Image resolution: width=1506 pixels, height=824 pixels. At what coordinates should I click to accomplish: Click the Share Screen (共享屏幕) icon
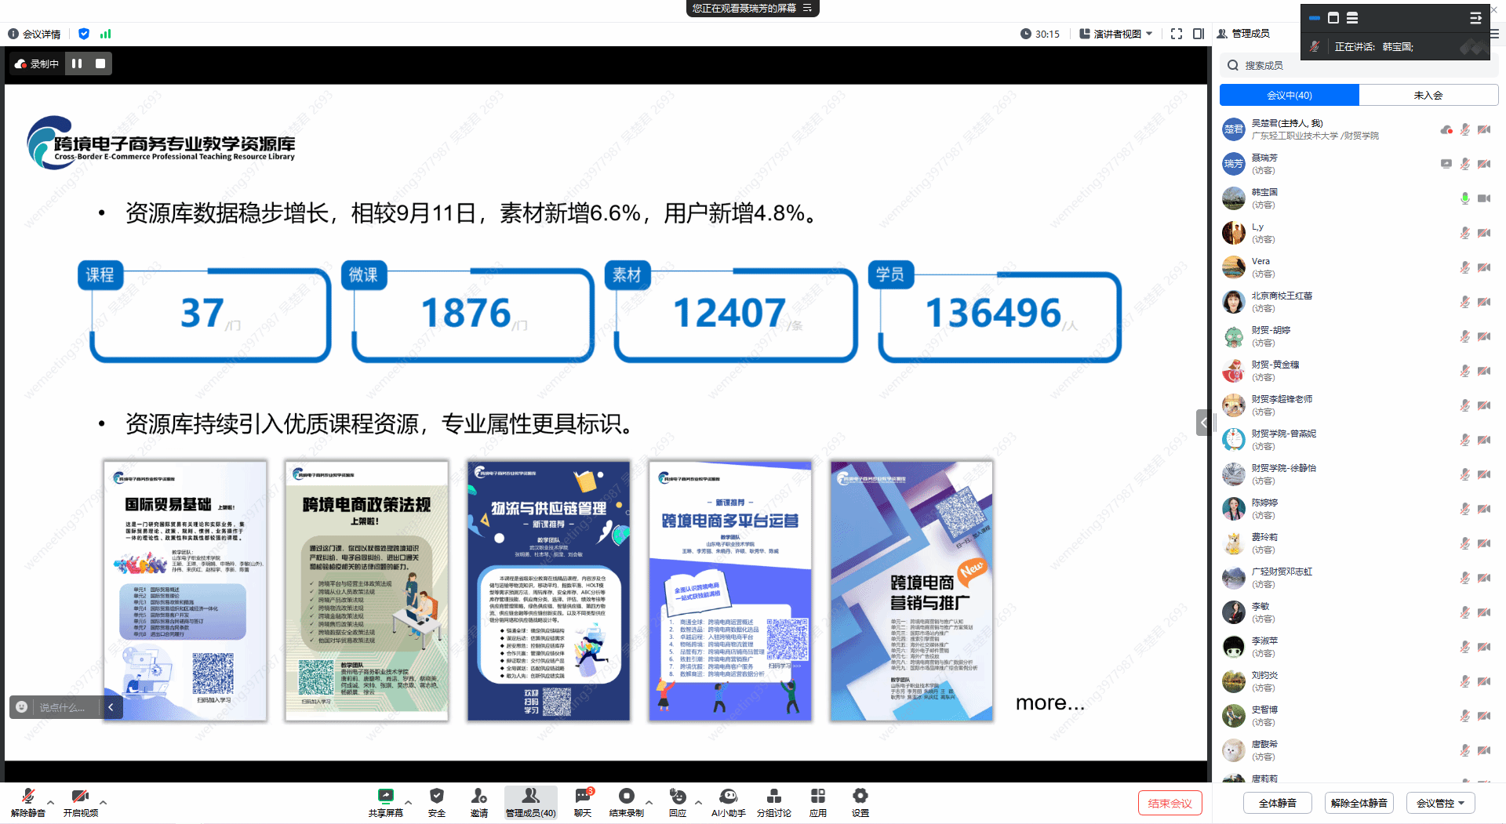pyautogui.click(x=385, y=797)
